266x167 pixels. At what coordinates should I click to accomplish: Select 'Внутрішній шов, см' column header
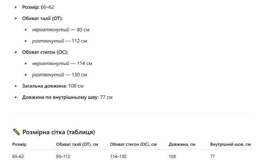click(x=230, y=144)
